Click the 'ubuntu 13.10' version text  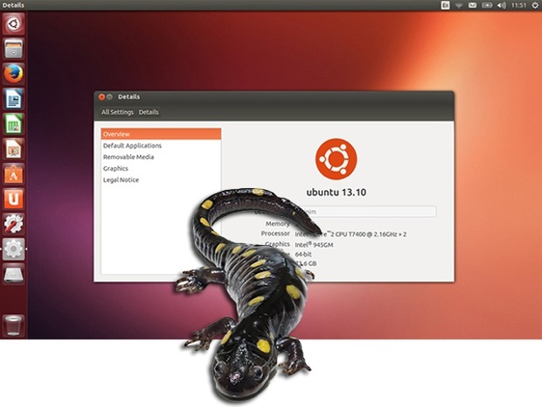(336, 193)
